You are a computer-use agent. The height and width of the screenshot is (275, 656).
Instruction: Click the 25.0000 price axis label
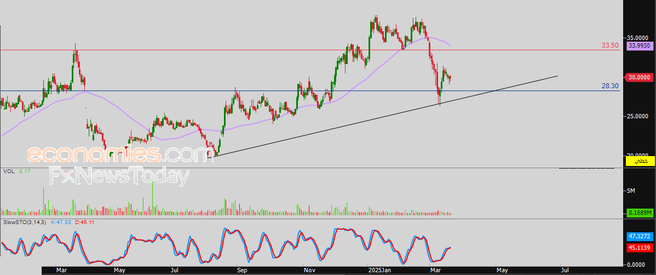[637, 116]
